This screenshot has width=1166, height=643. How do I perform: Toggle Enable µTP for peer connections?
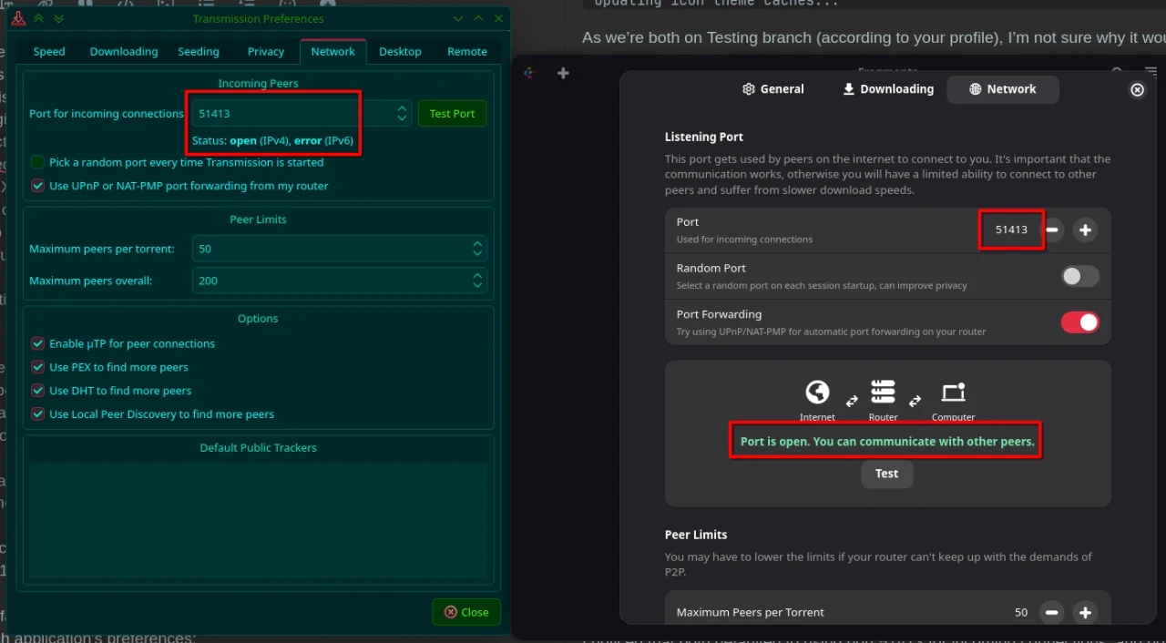37,343
